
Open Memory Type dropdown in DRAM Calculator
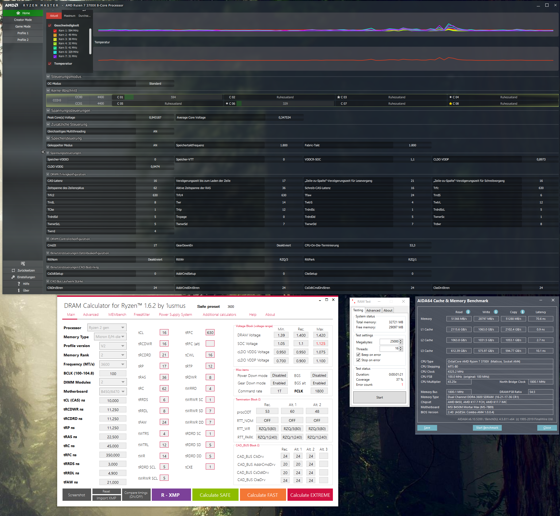(110, 336)
